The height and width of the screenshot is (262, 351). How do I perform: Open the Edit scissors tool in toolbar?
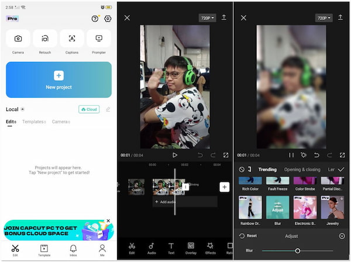(132, 249)
